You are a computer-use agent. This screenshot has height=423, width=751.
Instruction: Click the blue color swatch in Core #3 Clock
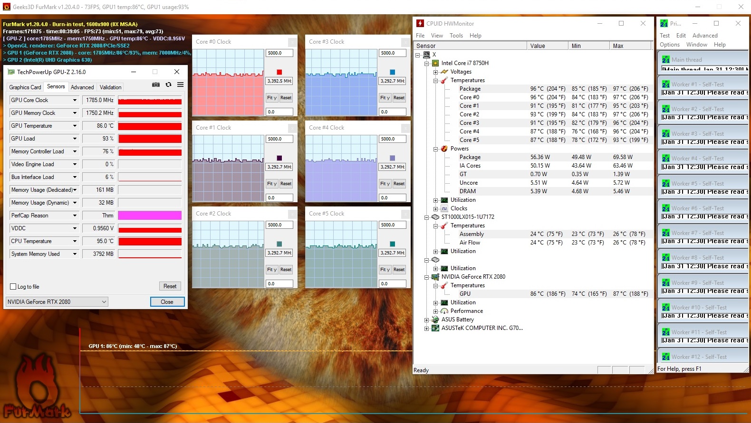[x=393, y=72]
